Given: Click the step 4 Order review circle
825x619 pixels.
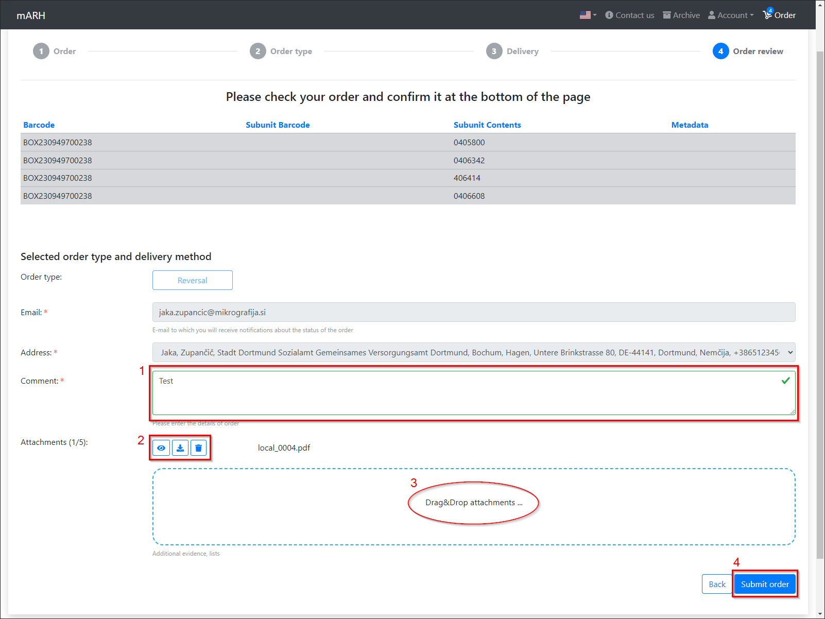Looking at the screenshot, I should coord(720,51).
